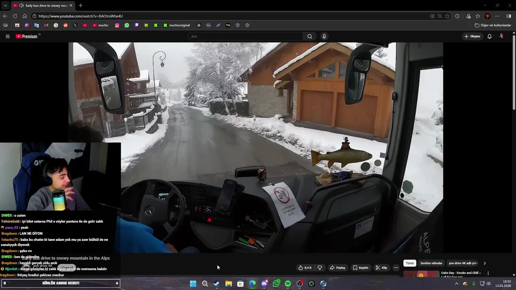Toggle the browser sidebar panel
The image size is (516, 290).
click(x=509, y=16)
